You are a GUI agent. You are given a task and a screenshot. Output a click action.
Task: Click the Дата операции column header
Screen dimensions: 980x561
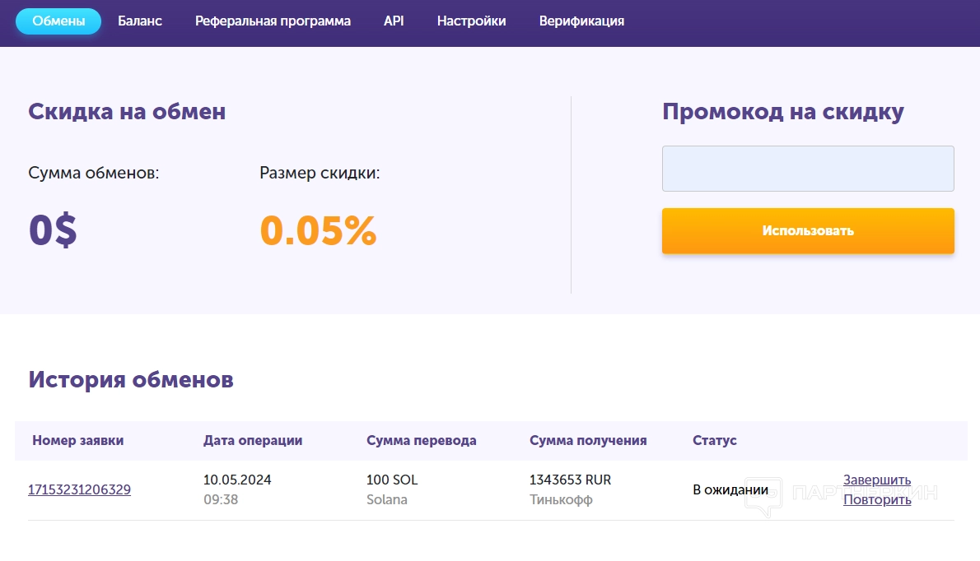(x=253, y=441)
